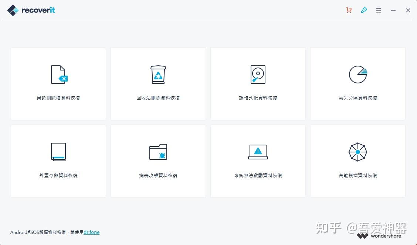417x245 pixels.
Task: Click the formatted disk recovery icon
Action: click(x=258, y=75)
